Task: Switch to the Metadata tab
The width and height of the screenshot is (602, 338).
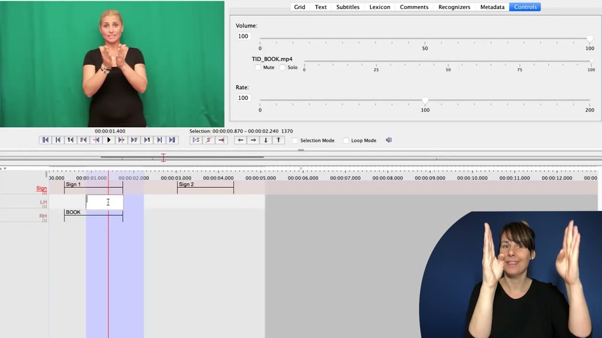Action: pyautogui.click(x=492, y=7)
